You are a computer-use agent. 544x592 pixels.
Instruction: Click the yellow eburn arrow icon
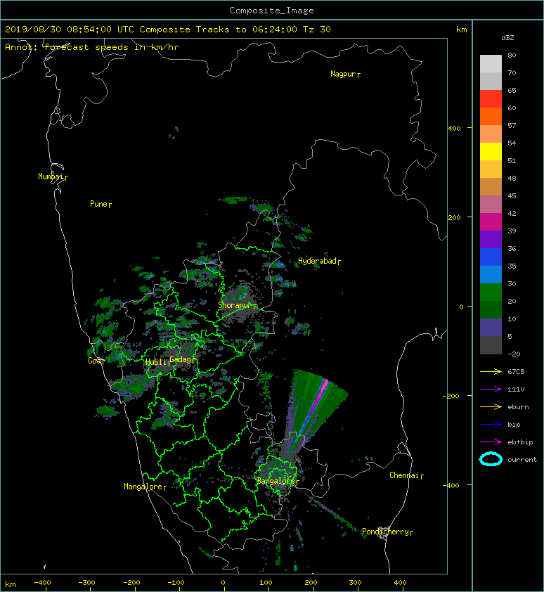[491, 407]
